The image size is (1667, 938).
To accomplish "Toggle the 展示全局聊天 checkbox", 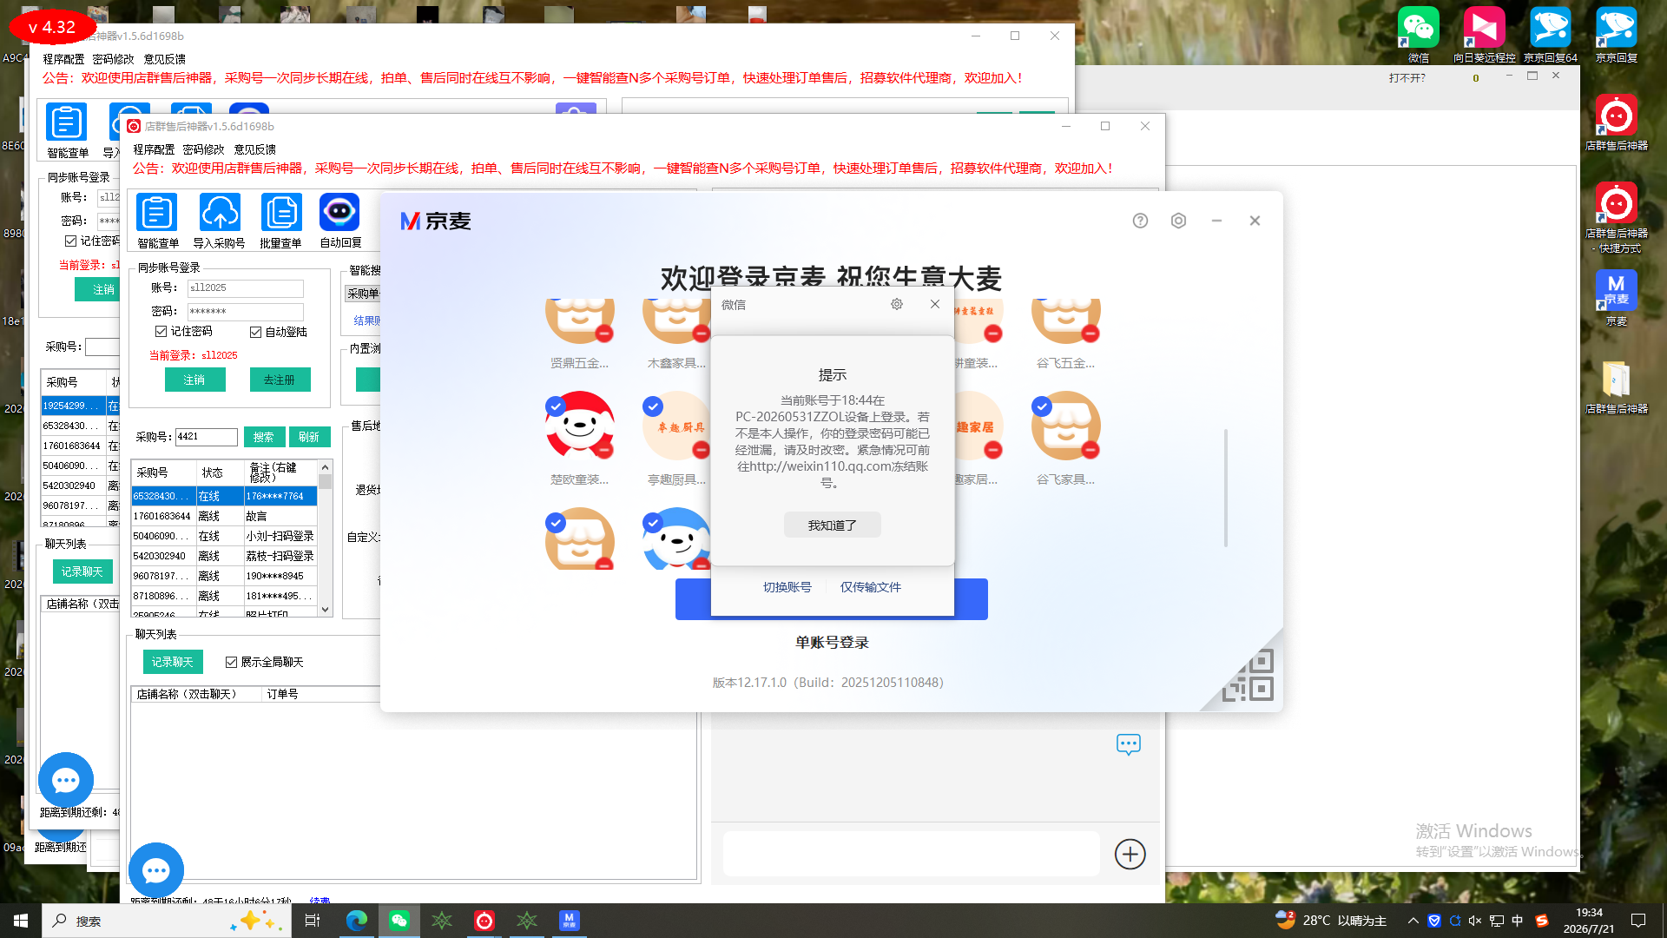I will pos(231,662).
